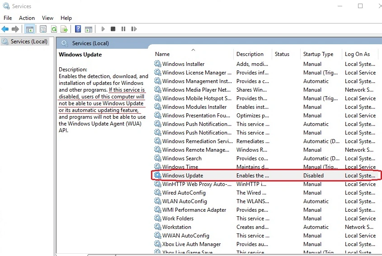Viewport: 382px width, 256px height.
Task: Open the Action menu
Action: click(27, 18)
